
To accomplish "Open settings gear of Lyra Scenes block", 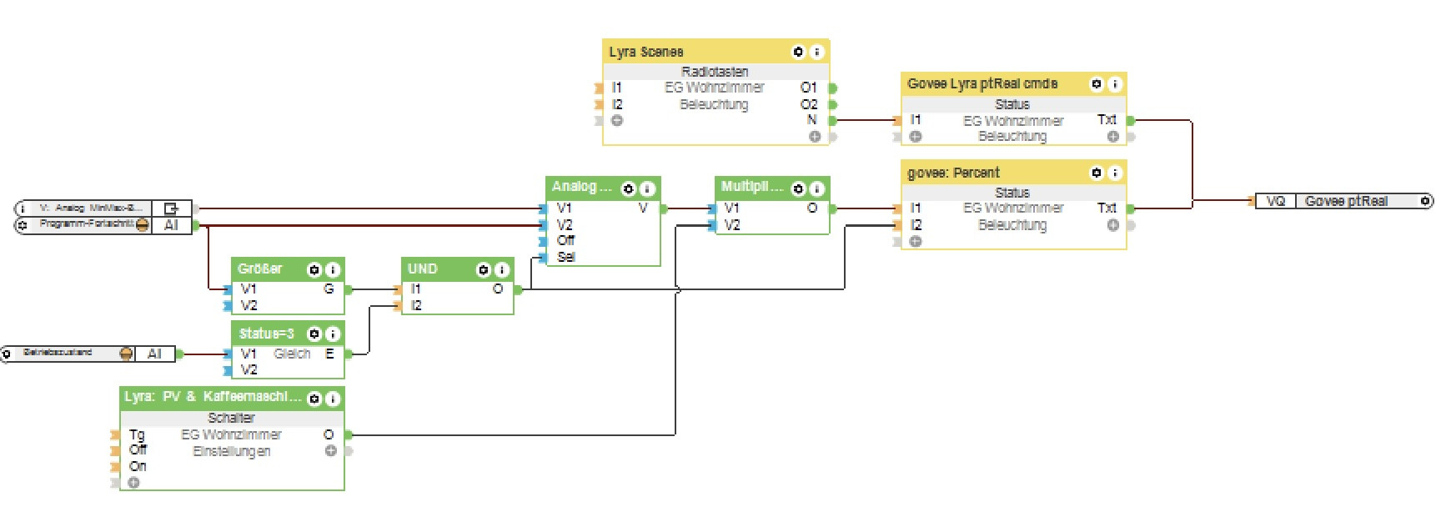I will 798,52.
